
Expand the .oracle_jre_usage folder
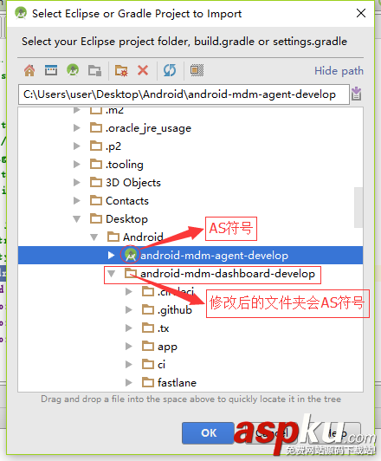(77, 128)
